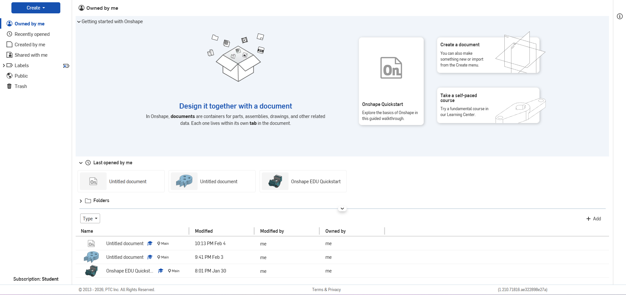Viewport: 626px width, 295px height.
Task: Click Main branch icon of Onshape EDU Quickstart
Action: 170,271
